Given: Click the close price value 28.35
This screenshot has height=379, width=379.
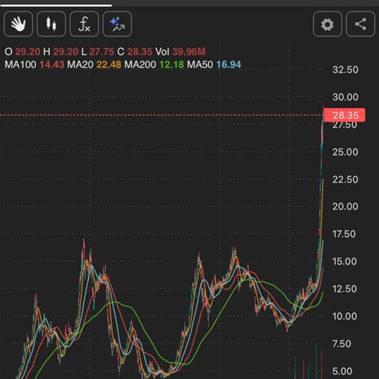Looking at the screenshot, I should pos(140,52).
